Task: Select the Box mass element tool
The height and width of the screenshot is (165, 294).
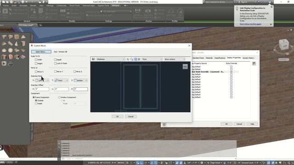Action: pyautogui.click(x=17, y=37)
